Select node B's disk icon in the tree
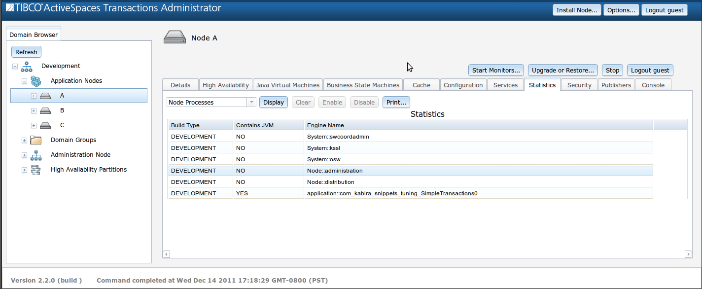This screenshot has width=702, height=289. (45, 110)
